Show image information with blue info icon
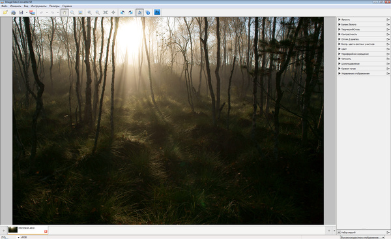Viewport: 391px width, 239px height. [148, 12]
